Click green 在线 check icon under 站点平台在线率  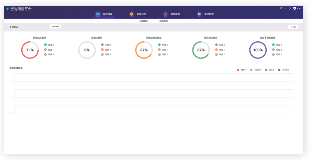[x=273, y=45]
